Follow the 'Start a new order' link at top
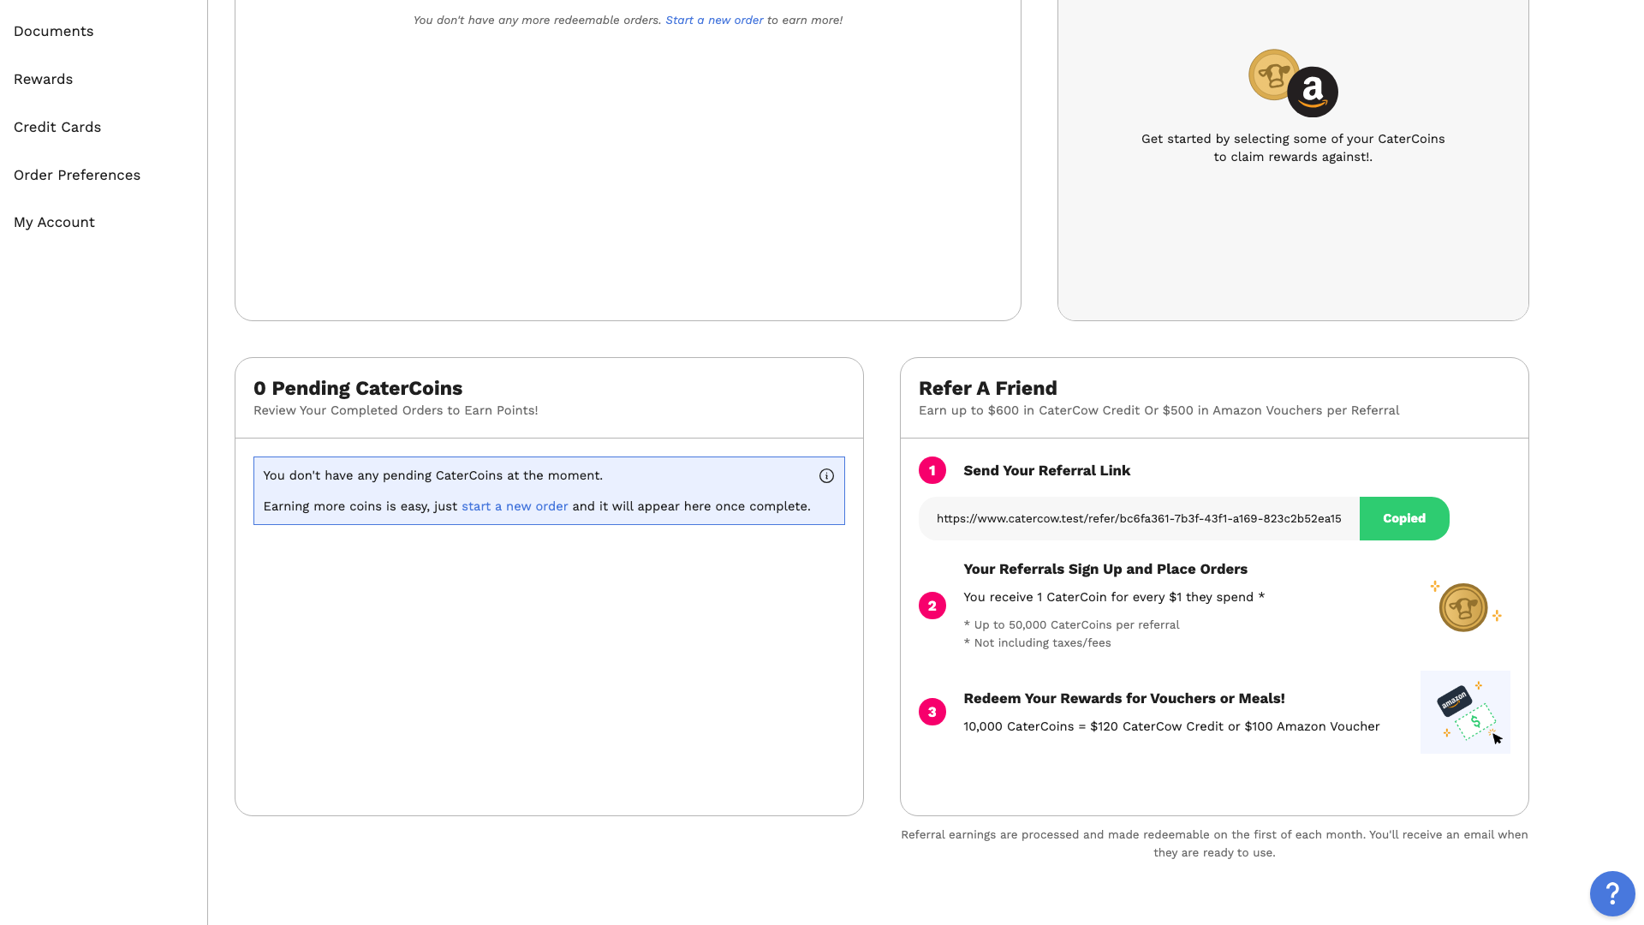Viewport: 1644px width, 925px height. click(x=714, y=20)
